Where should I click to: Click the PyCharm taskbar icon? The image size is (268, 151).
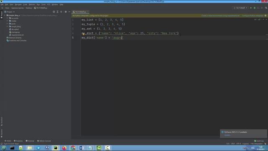[56, 148]
